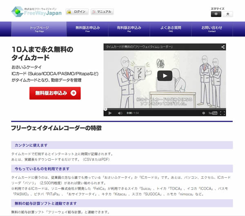Viewport: 245px width, 216px height.
Task: Enter fullscreen on the video player
Action: coord(223,113)
